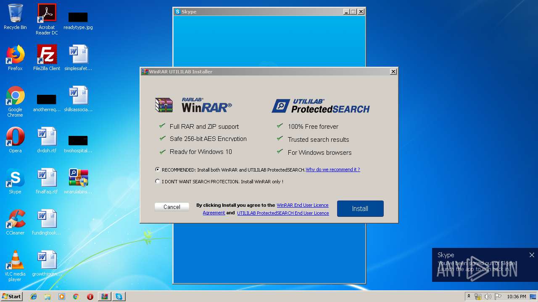Viewport: 538px width, 302px height.
Task: Select RECOMMENDED install both option
Action: tap(158, 170)
